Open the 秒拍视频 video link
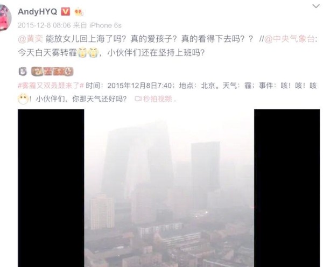 tap(158, 99)
